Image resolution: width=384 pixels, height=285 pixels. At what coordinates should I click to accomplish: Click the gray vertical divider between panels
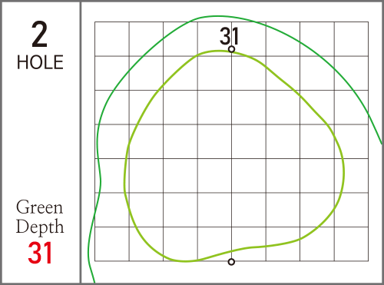[81, 142]
